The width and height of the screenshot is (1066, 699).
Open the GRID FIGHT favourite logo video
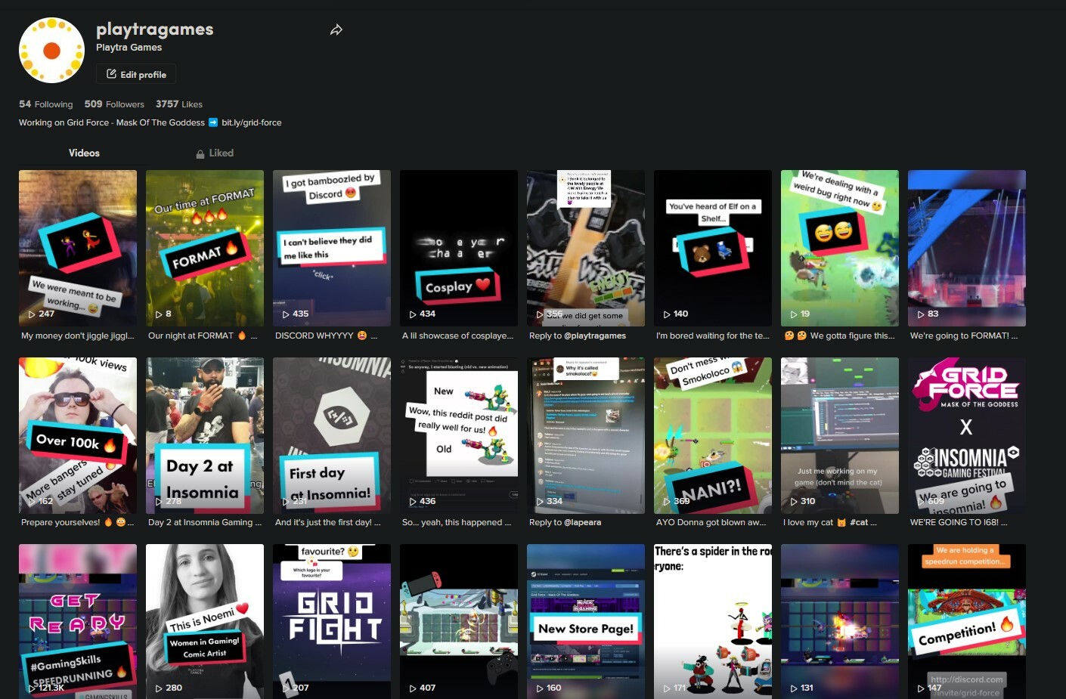[332, 621]
